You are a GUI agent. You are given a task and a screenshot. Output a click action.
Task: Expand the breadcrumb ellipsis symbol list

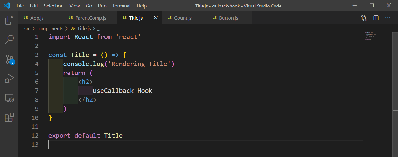coord(99,28)
